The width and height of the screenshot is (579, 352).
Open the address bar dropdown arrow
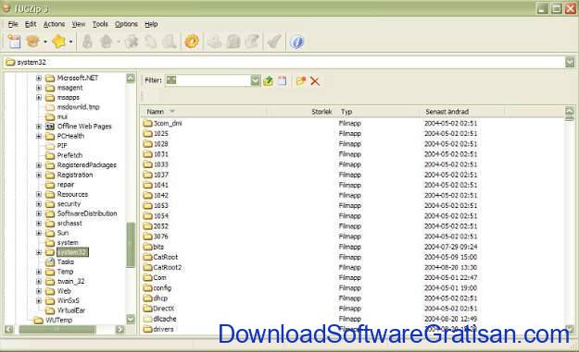tap(570, 62)
